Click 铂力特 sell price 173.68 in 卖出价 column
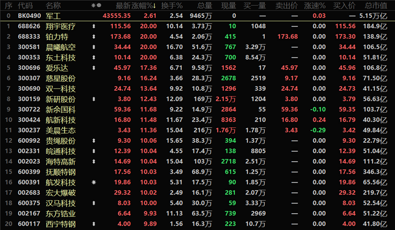The height and width of the screenshot is (230, 395). pos(287,37)
